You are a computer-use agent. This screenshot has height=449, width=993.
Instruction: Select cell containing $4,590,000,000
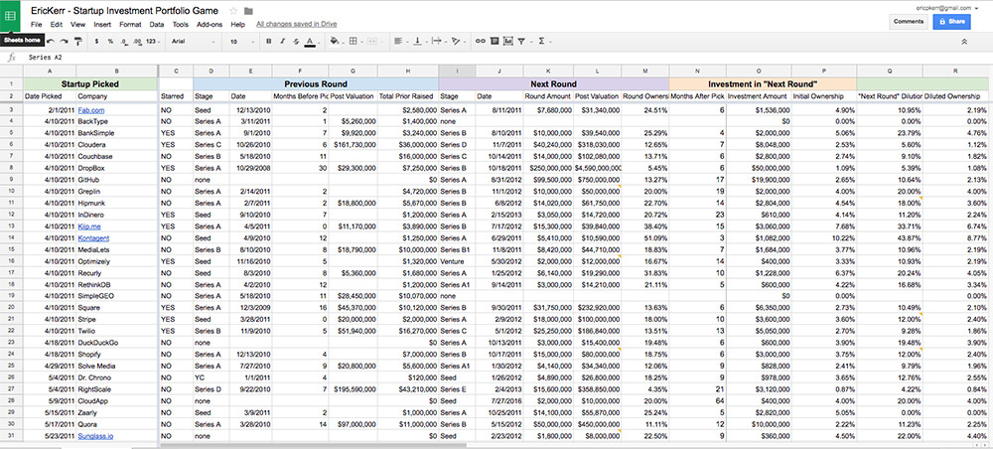tap(597, 169)
